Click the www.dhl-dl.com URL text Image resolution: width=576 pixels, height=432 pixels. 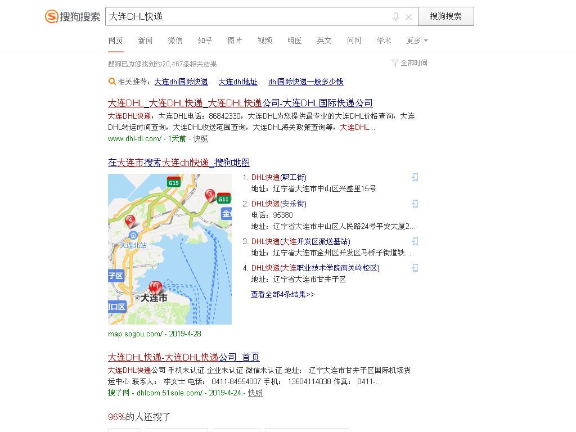[134, 138]
